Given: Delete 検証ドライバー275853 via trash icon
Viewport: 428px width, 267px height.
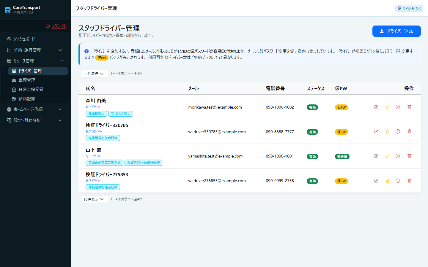Looking at the screenshot, I should [x=409, y=181].
